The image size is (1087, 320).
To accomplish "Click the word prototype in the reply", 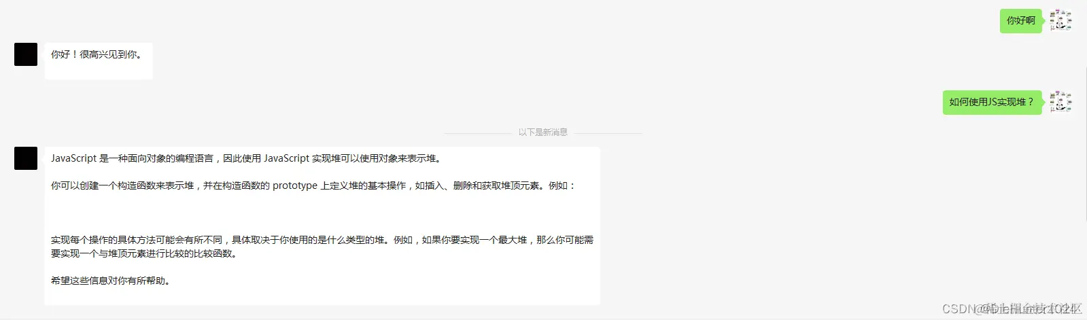I will (295, 185).
